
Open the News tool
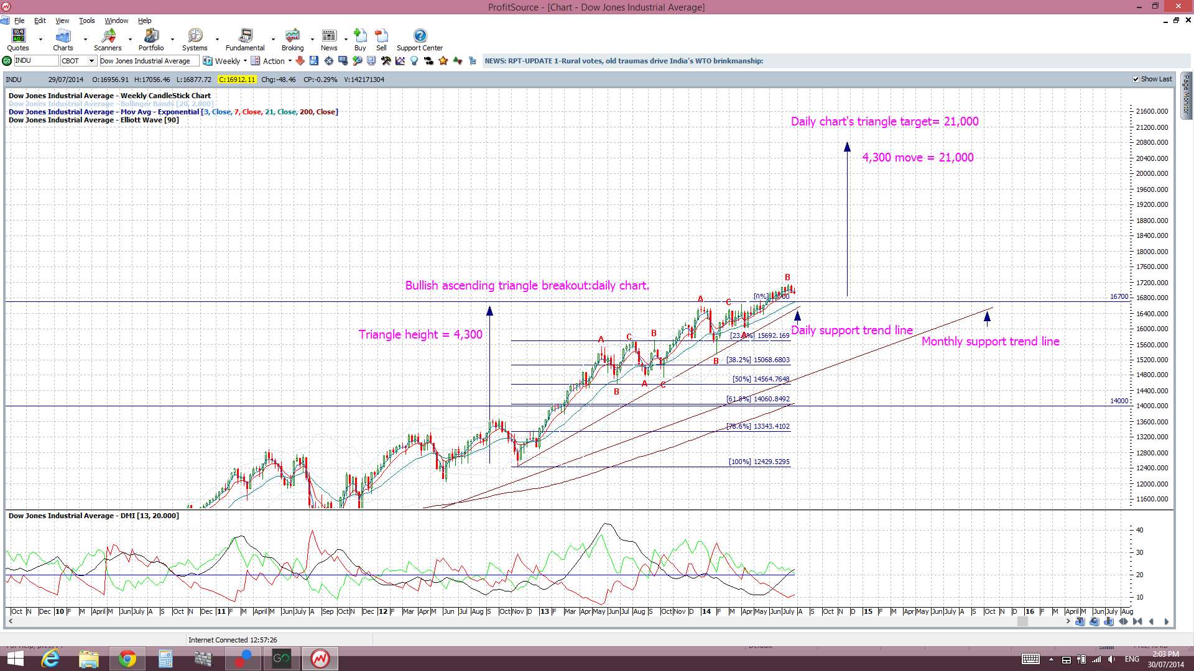point(329,40)
